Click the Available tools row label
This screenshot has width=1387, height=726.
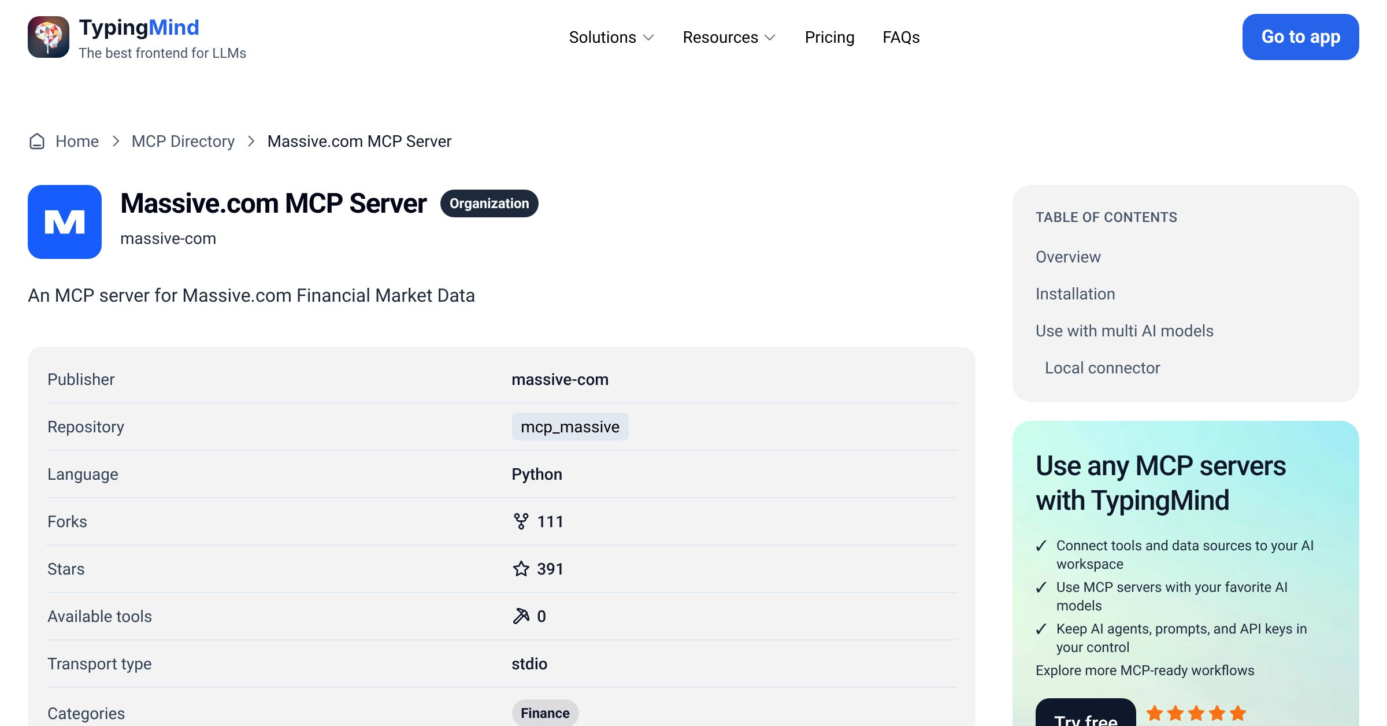click(99, 616)
